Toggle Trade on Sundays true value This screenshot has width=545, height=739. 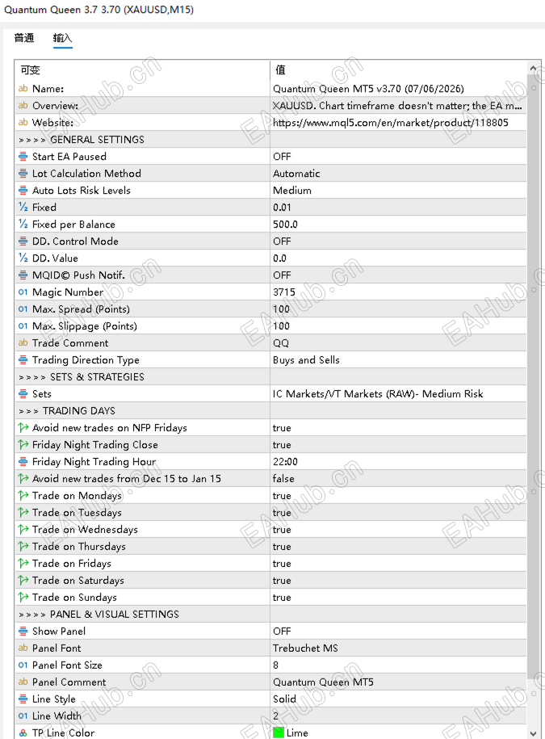(398, 598)
